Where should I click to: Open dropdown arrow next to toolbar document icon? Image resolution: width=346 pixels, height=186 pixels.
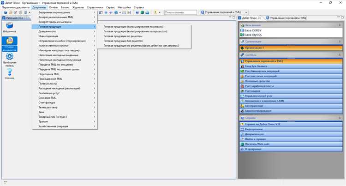[30, 12]
